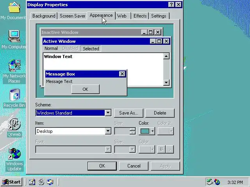This screenshot has width=250, height=187.
Task: Click preview scrollbar up arrow
Action: (166, 56)
